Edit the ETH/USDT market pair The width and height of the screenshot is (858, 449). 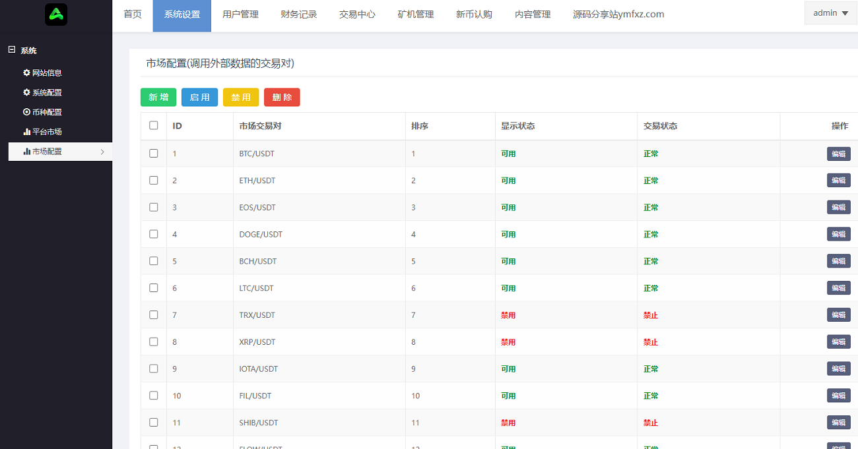(x=838, y=181)
